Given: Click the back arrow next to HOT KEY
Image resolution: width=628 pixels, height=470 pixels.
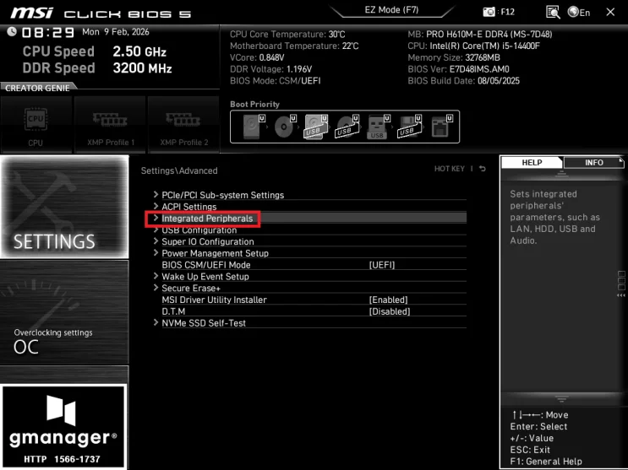Looking at the screenshot, I should pos(483,169).
